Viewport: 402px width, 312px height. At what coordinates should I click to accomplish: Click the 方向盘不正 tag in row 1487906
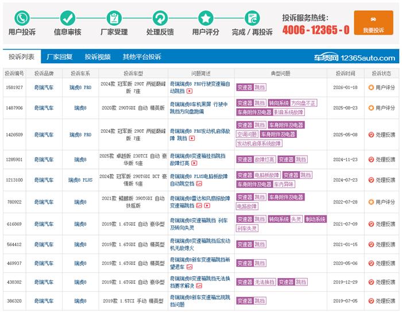click(304, 103)
